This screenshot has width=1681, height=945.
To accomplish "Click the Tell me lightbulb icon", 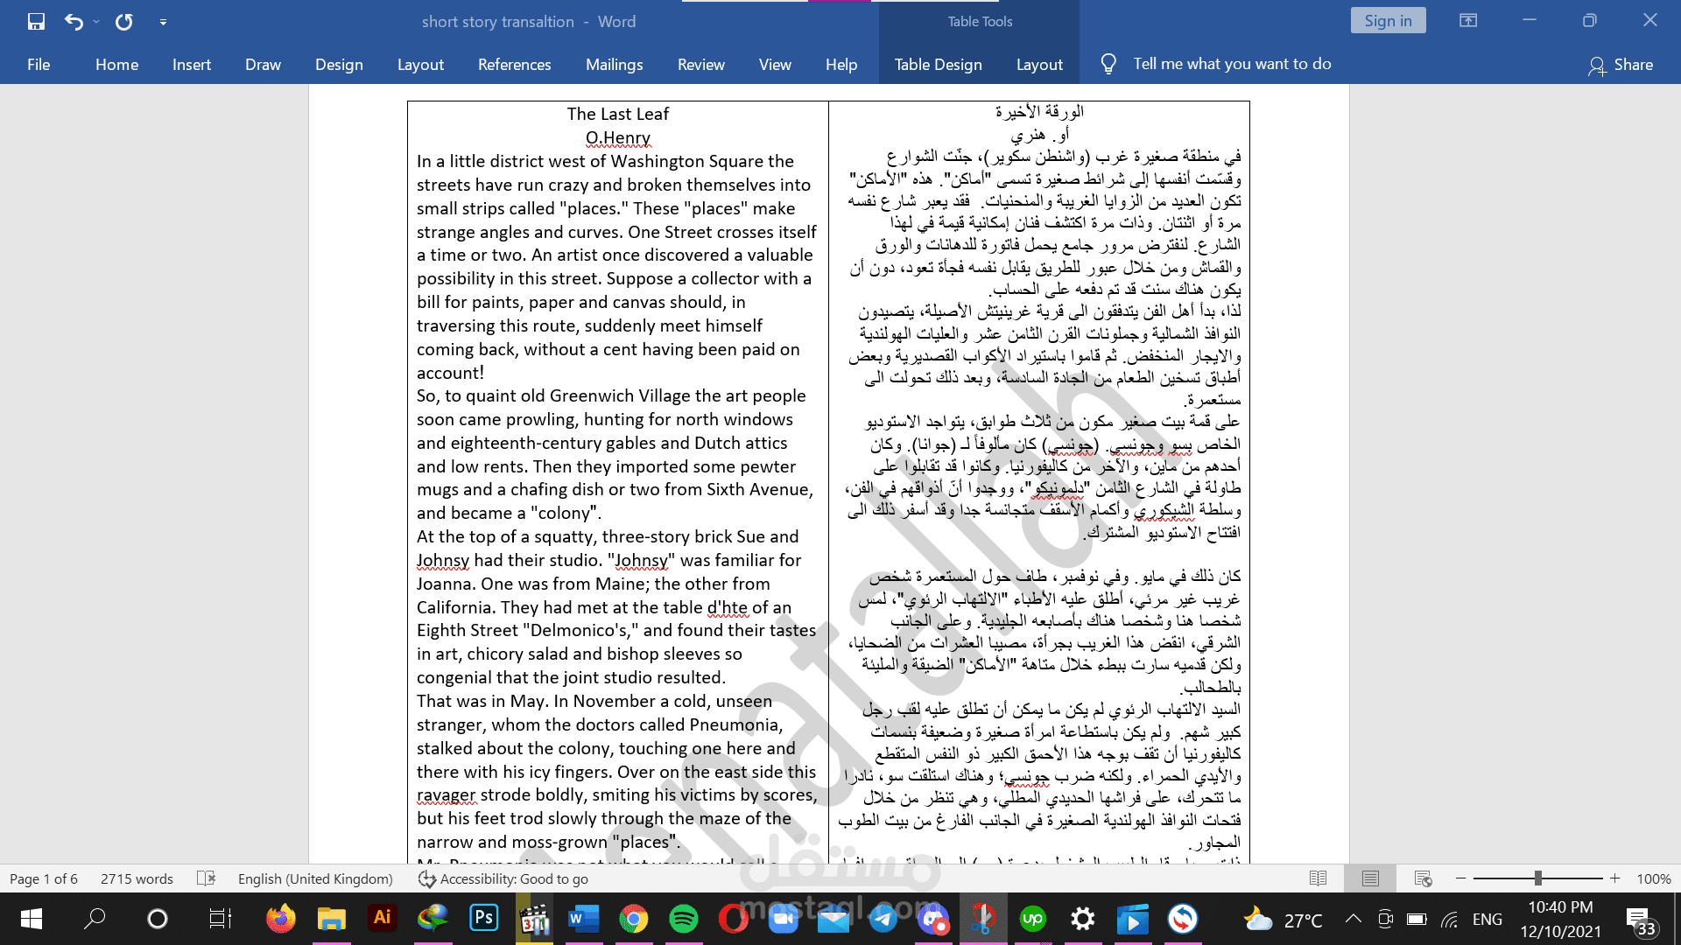I will tap(1108, 64).
